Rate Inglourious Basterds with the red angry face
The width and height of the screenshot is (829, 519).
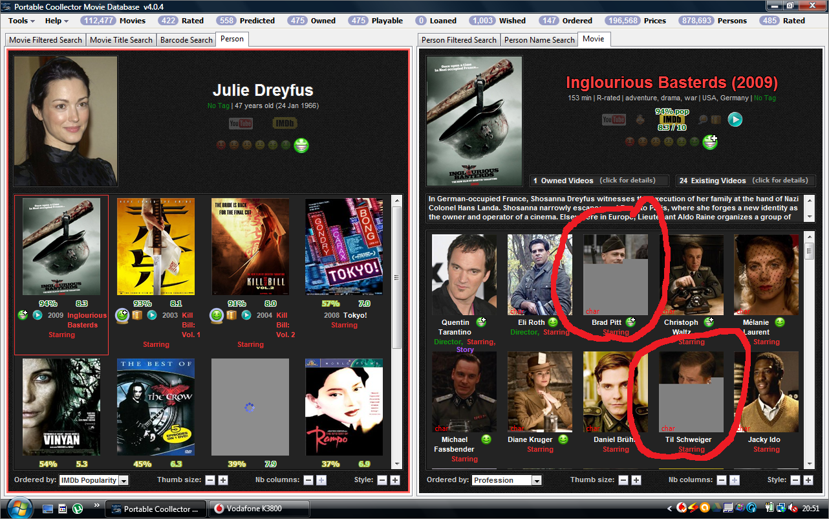pyautogui.click(x=630, y=142)
